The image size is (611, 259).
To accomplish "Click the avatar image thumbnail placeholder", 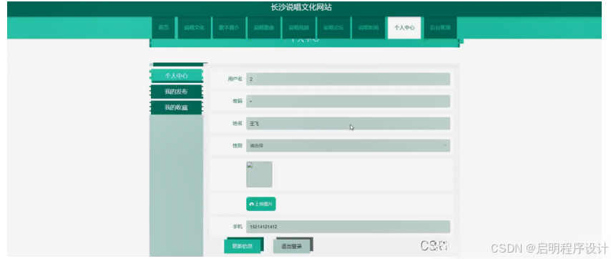I will tap(259, 175).
